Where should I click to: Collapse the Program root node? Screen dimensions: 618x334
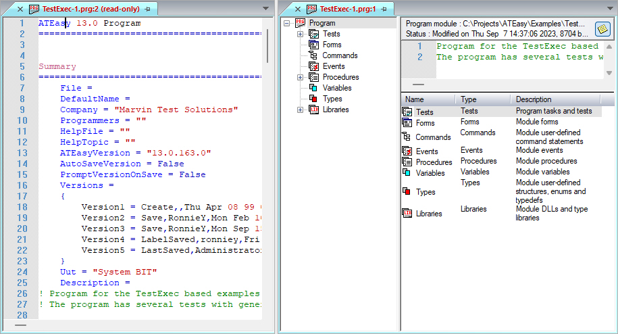287,23
